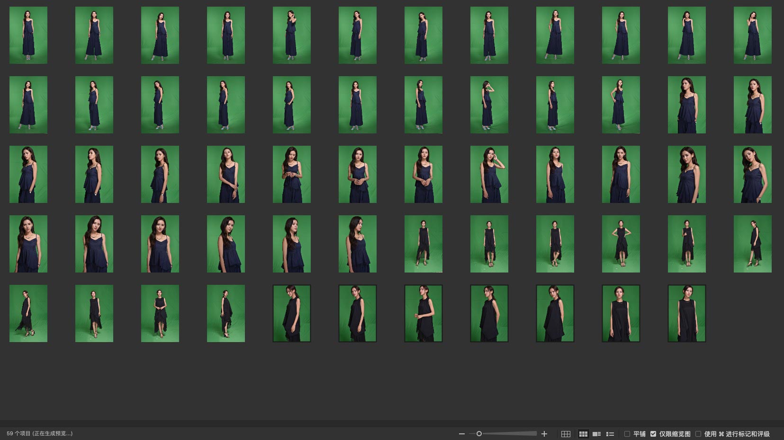Select first thumbnail in the fourth row
784x440 pixels.
[x=28, y=244]
